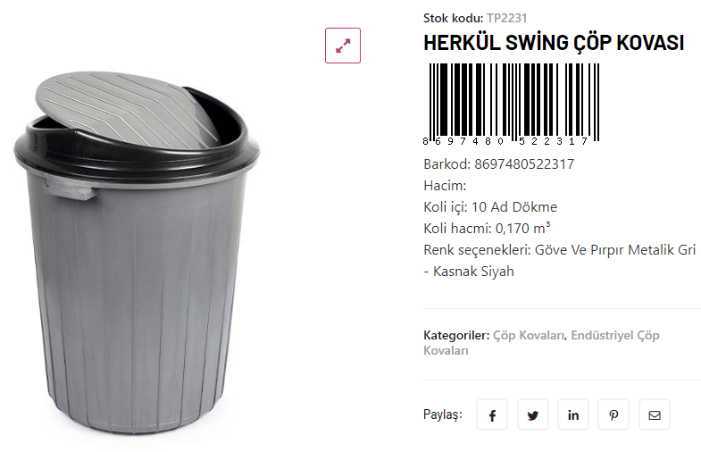Expand the product image to fullscreen
Image resolution: width=701 pixels, height=452 pixels.
pyautogui.click(x=342, y=46)
